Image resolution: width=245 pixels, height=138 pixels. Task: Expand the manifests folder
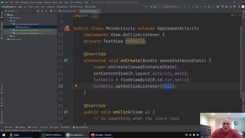(x=8, y=18)
